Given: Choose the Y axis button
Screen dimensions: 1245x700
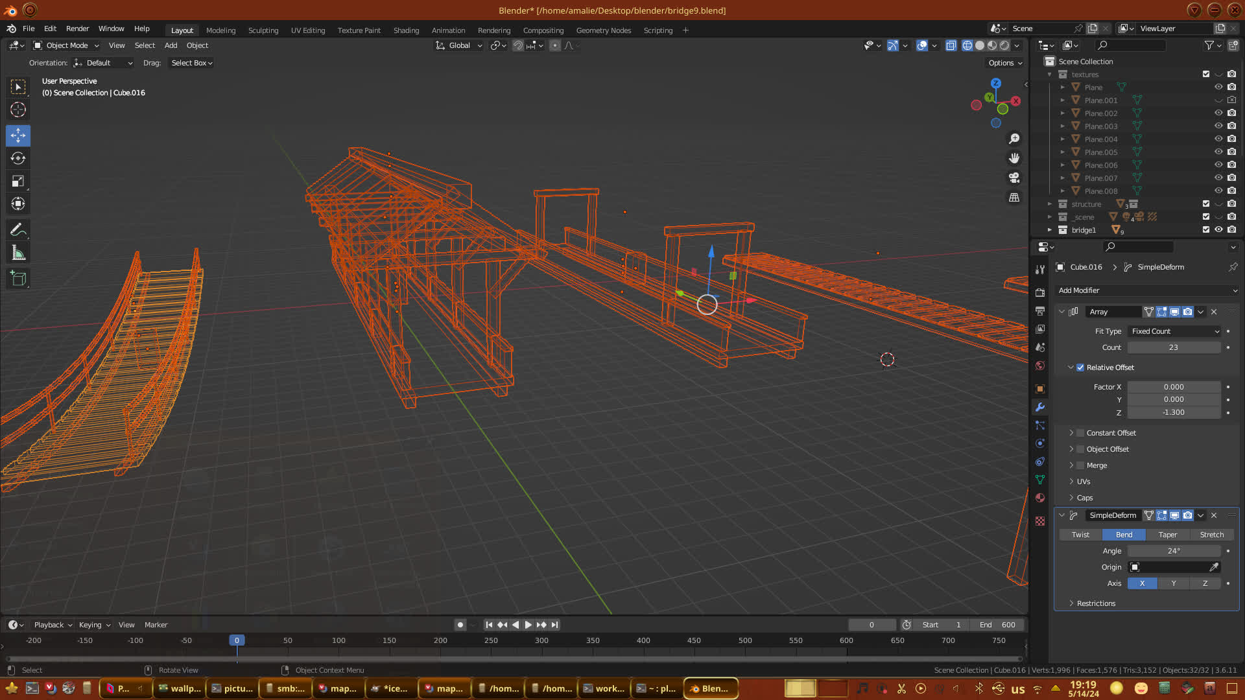Looking at the screenshot, I should 1173,583.
